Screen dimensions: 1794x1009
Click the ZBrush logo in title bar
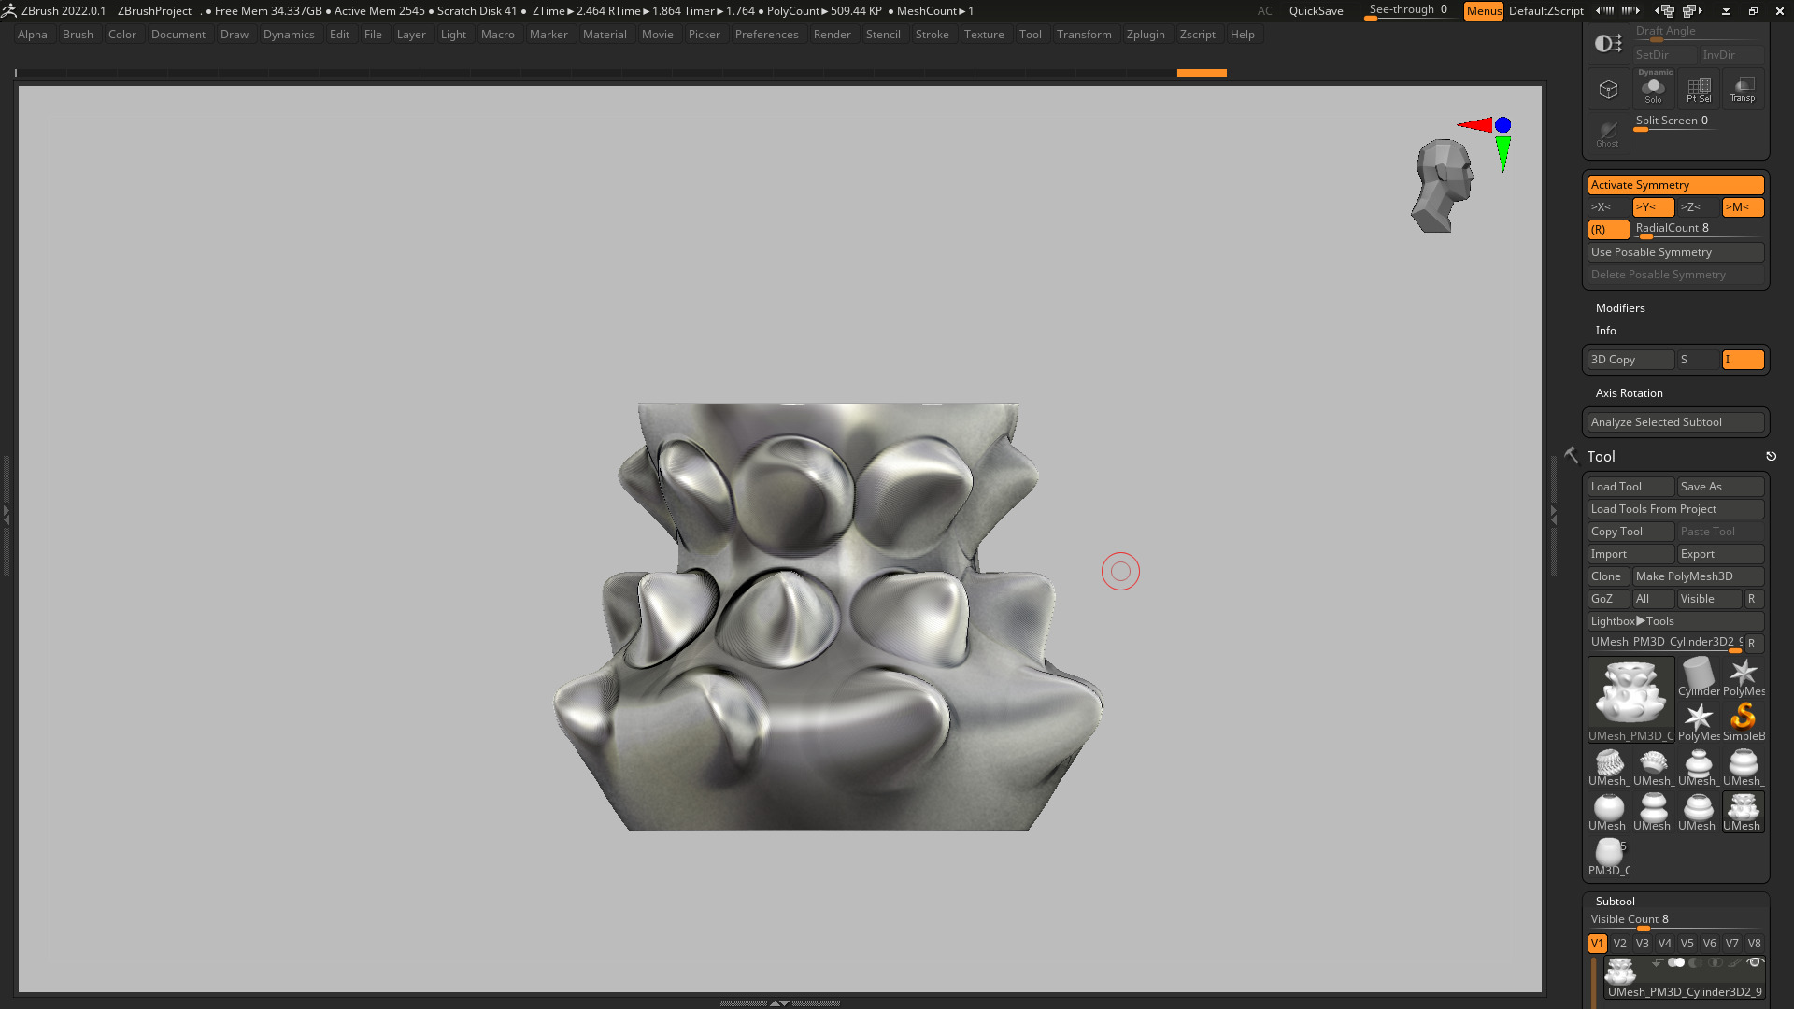pyautogui.click(x=9, y=11)
